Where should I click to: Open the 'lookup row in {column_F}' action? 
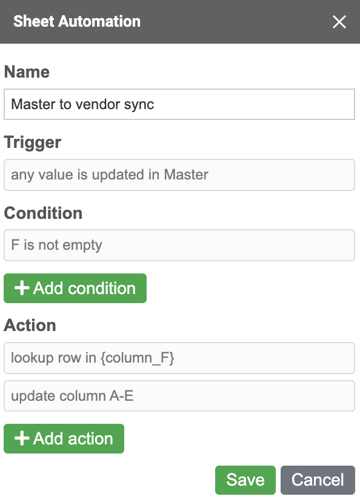pyautogui.click(x=179, y=358)
